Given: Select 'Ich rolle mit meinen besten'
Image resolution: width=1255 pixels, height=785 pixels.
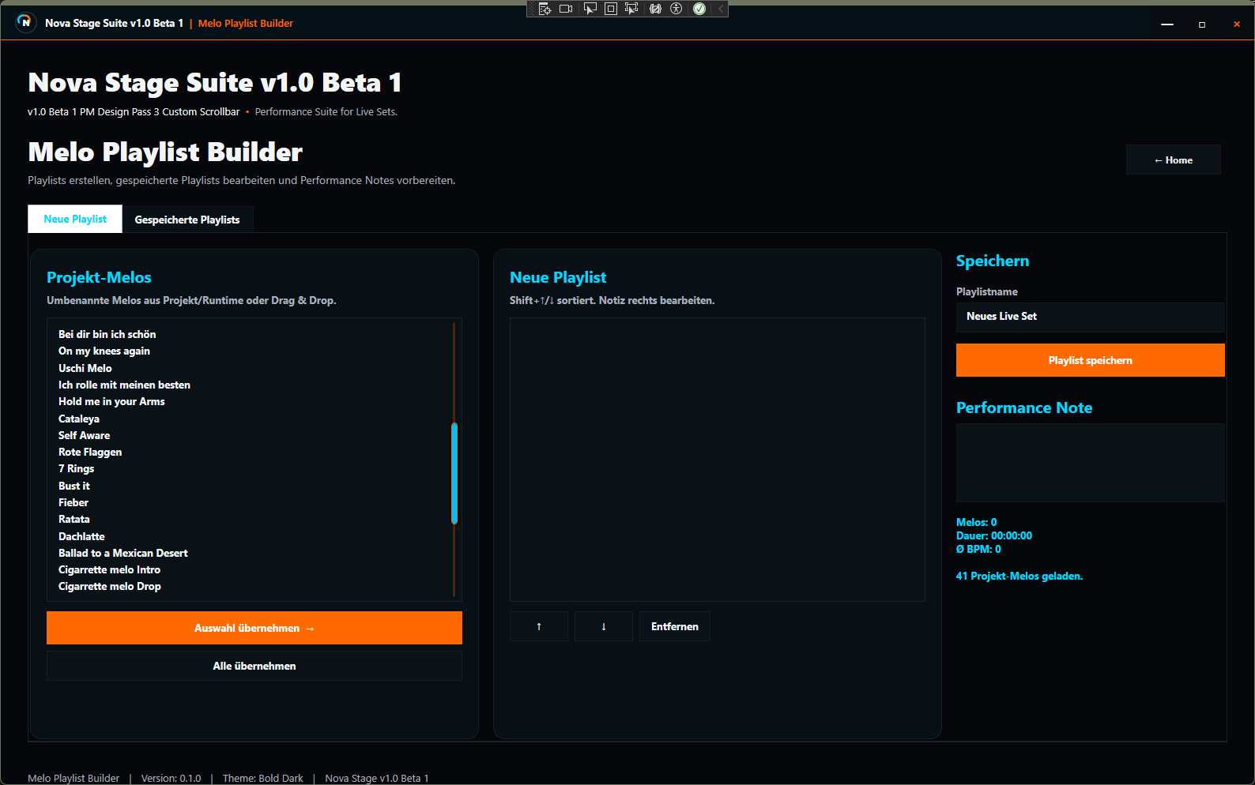Looking at the screenshot, I should pyautogui.click(x=124, y=385).
